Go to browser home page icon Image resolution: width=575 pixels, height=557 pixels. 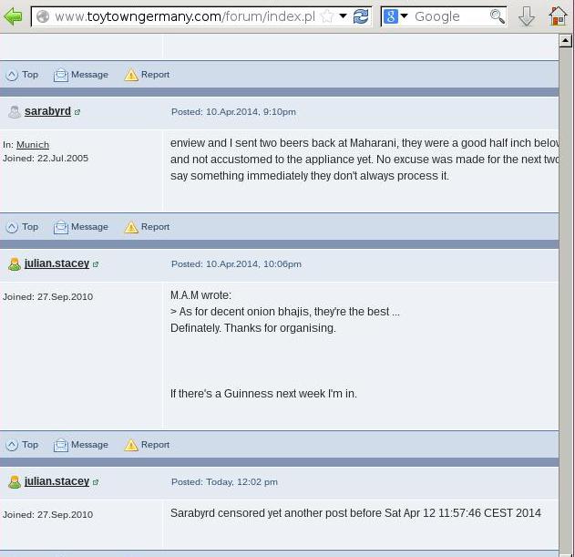[x=558, y=16]
